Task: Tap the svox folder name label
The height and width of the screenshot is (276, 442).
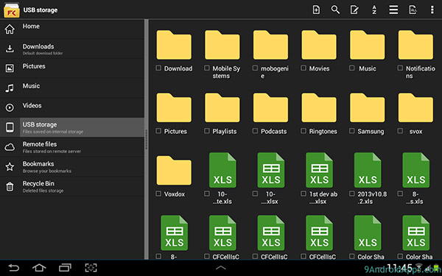Action: (x=415, y=132)
